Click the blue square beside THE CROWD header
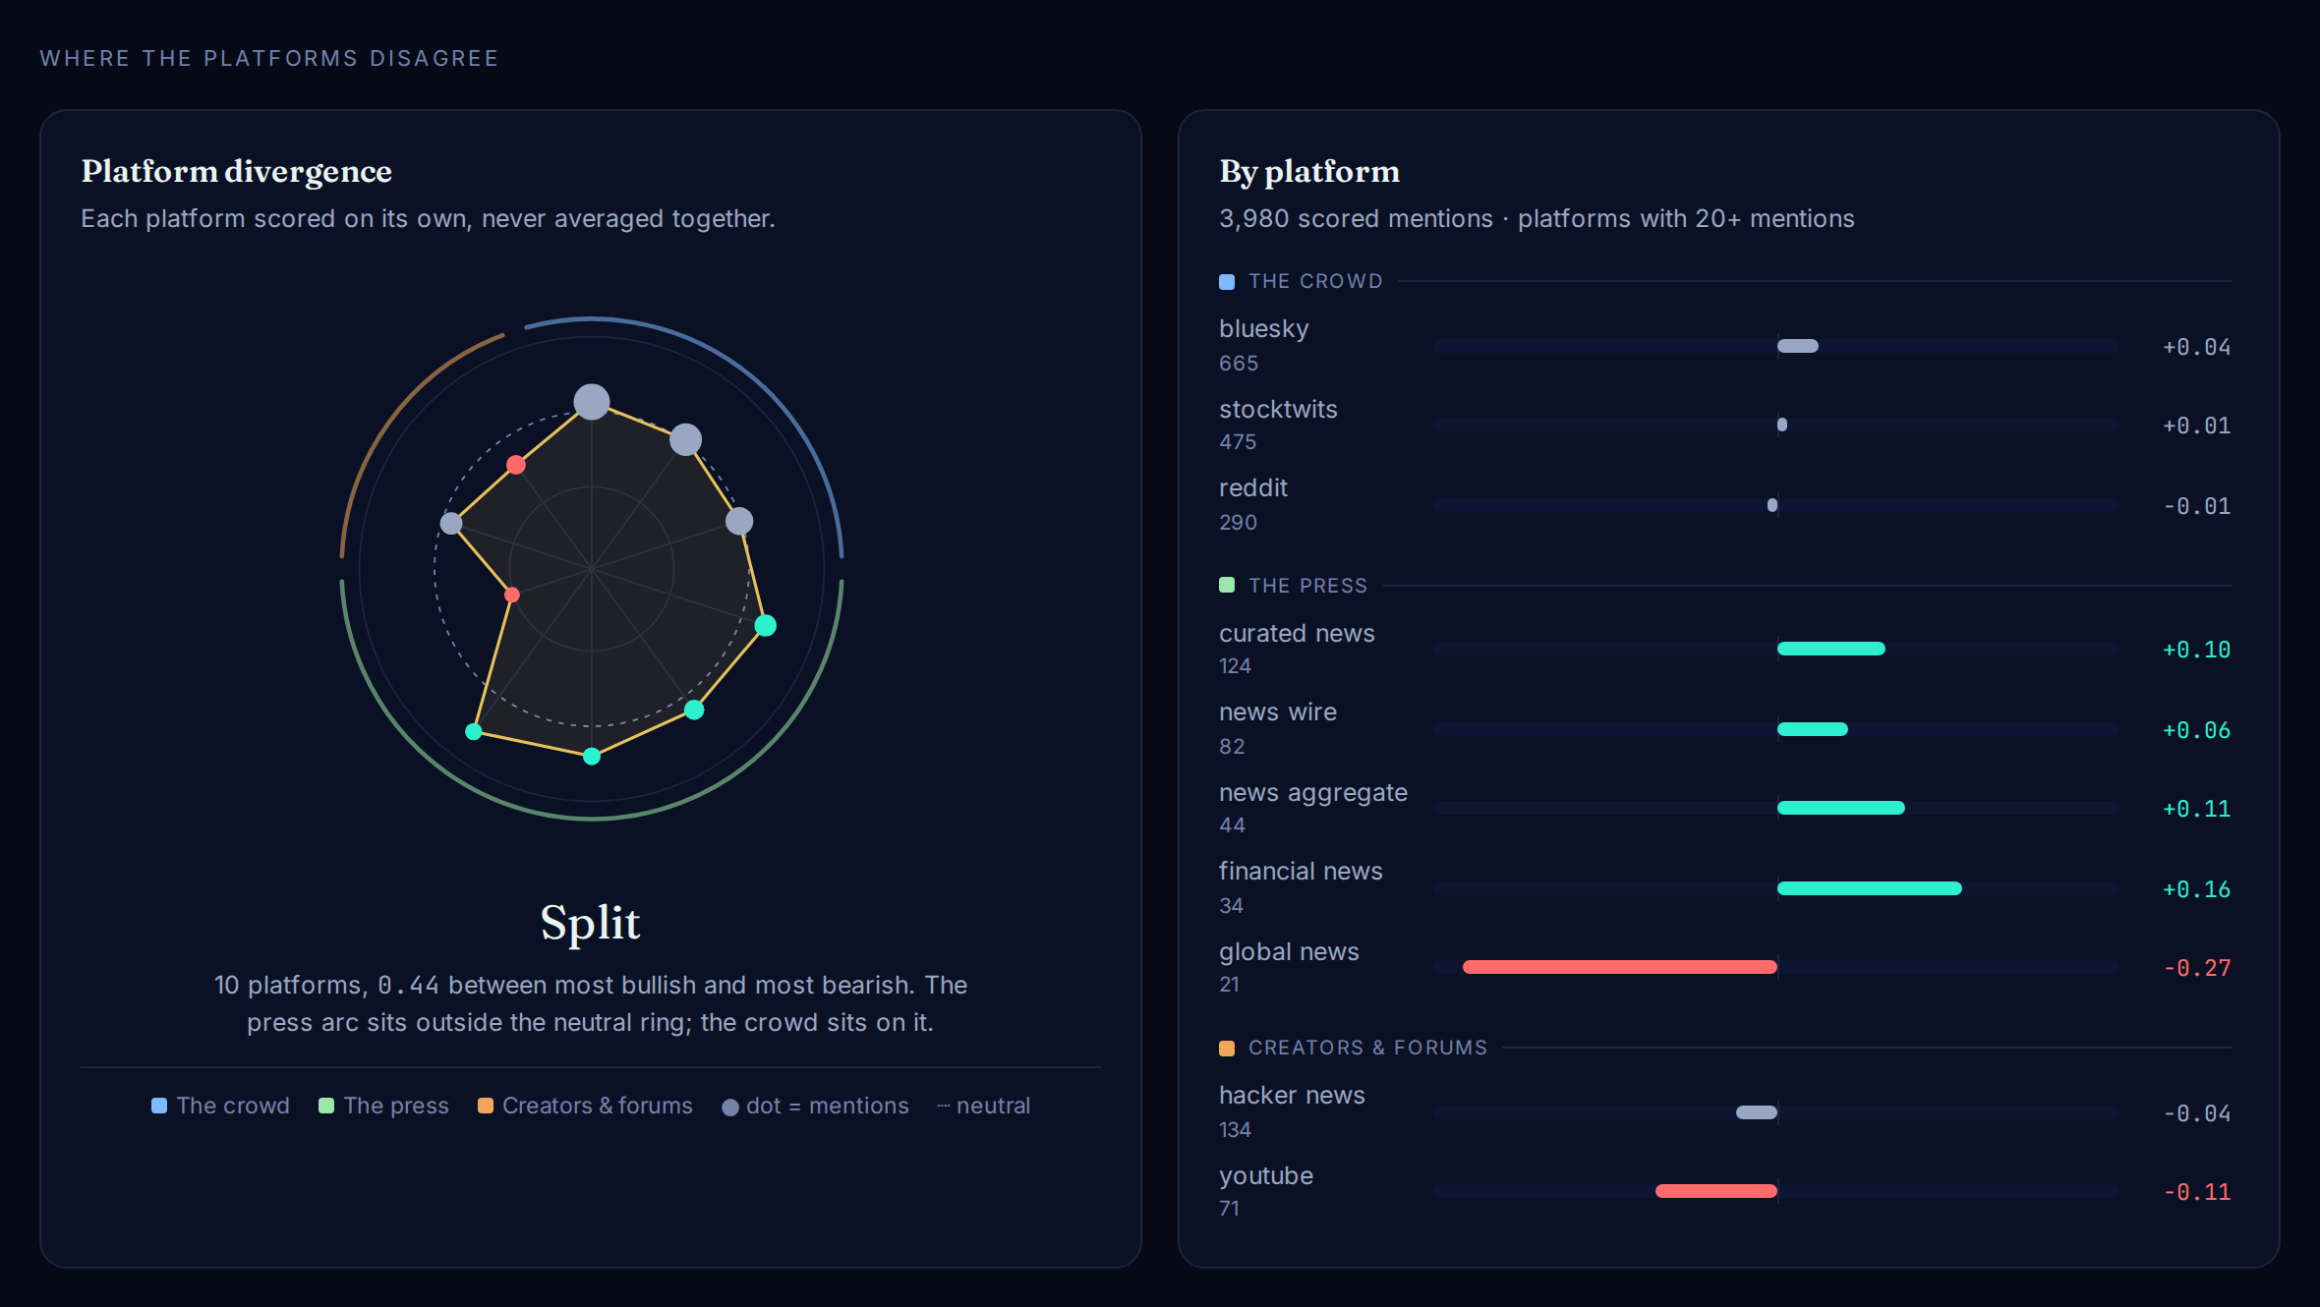 [1227, 282]
